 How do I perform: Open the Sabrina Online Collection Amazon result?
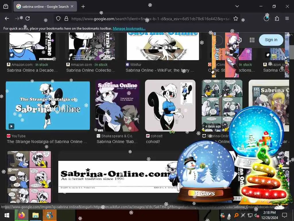90,70
